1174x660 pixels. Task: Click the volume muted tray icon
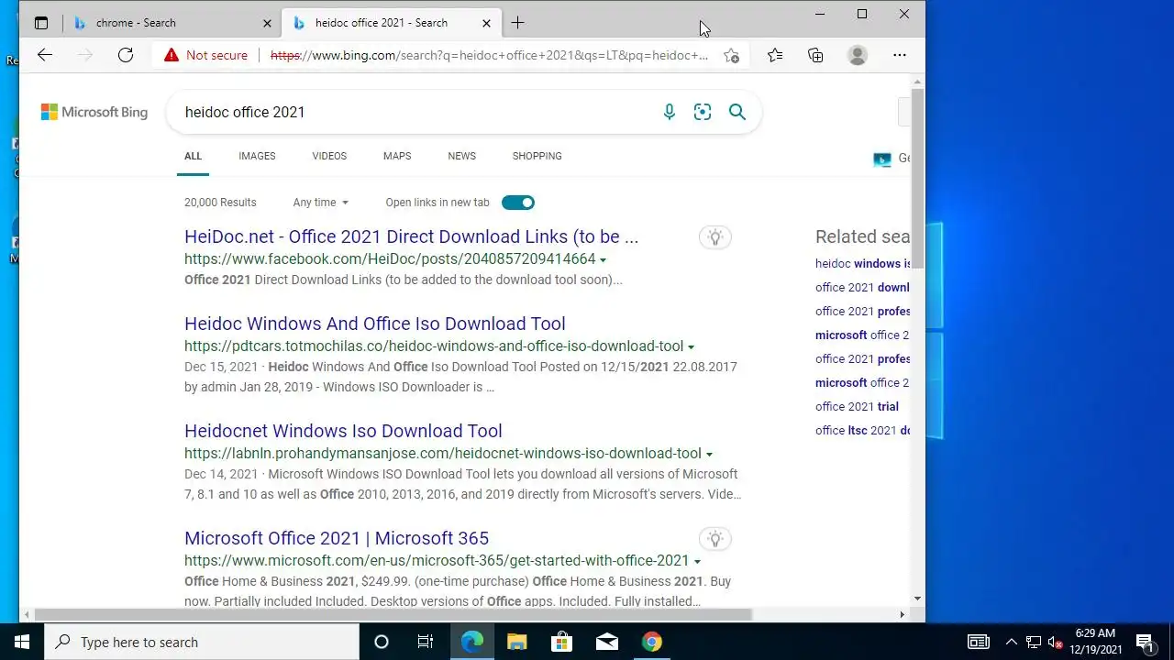(x=1056, y=642)
